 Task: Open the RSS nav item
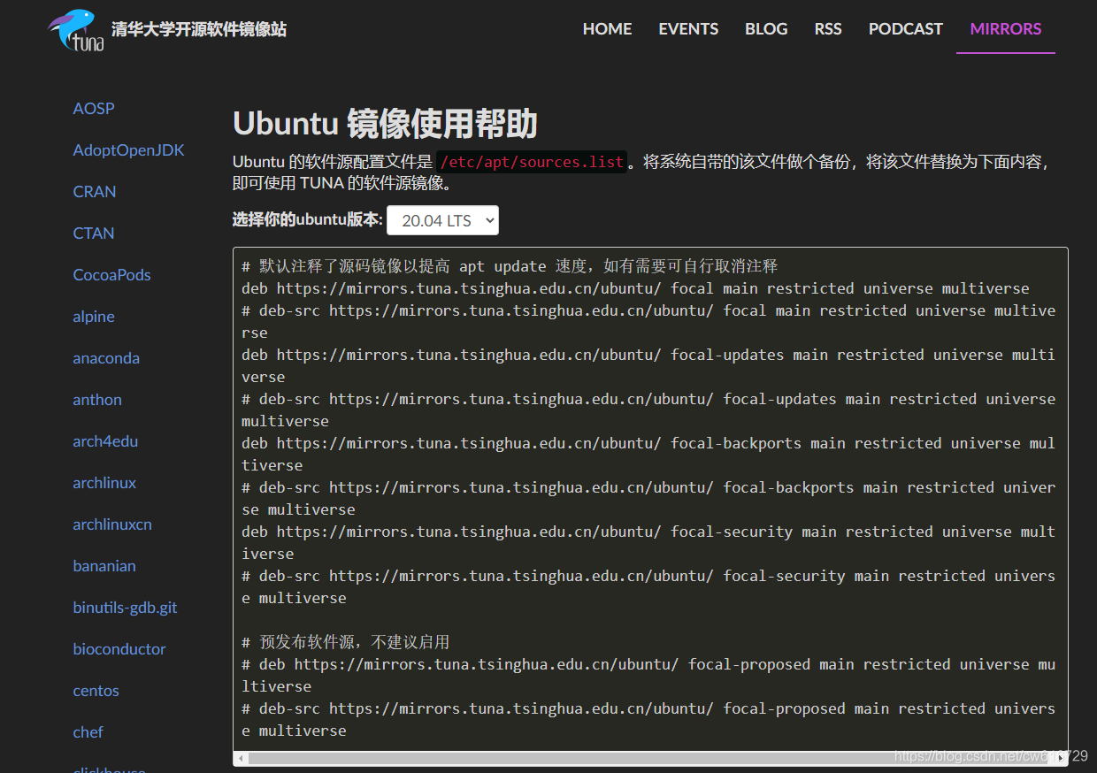coord(828,28)
